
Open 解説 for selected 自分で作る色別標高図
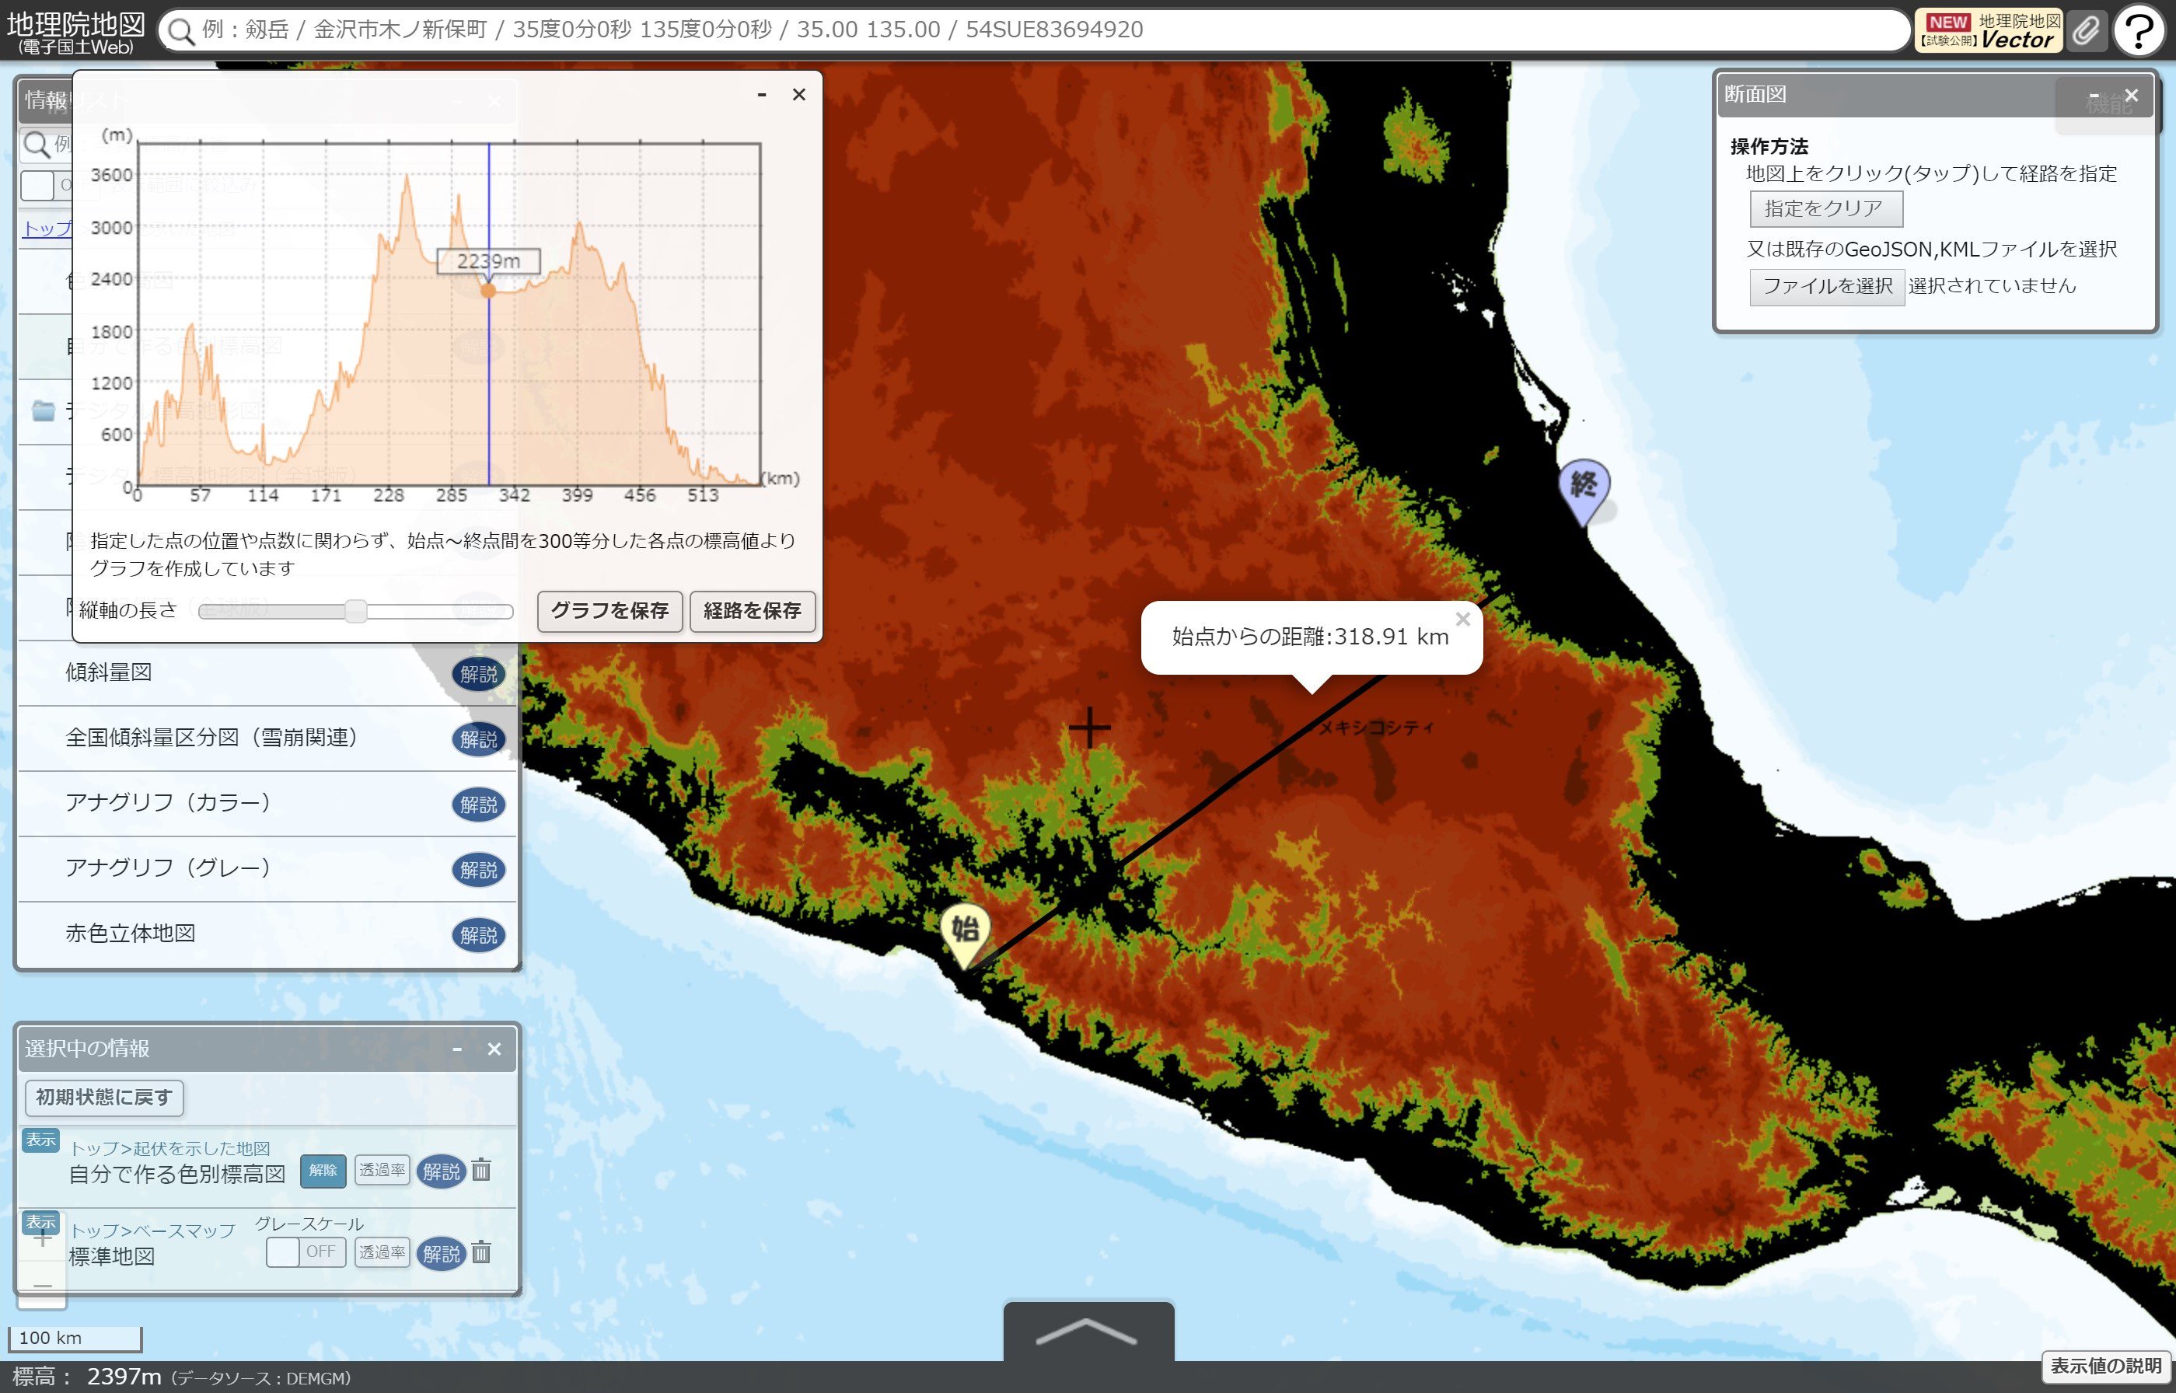point(441,1171)
